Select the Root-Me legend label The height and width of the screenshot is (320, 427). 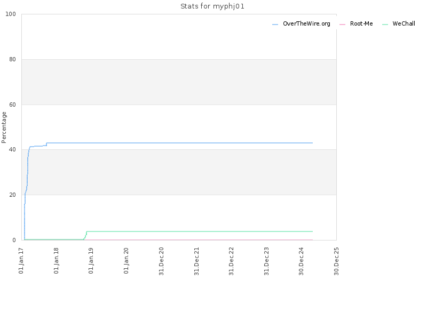[361, 23]
